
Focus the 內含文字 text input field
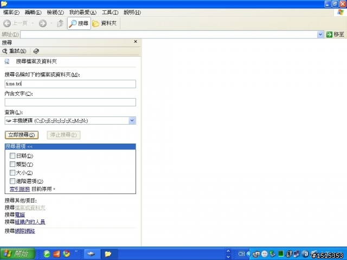pyautogui.click(x=70, y=102)
